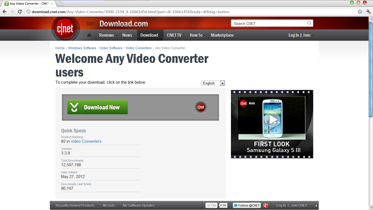373x210 pixels.
Task: Click the vertical page scrollbar thumb
Action: coord(371,70)
